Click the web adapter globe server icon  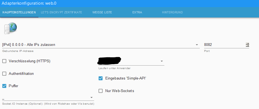click(x=10, y=28)
